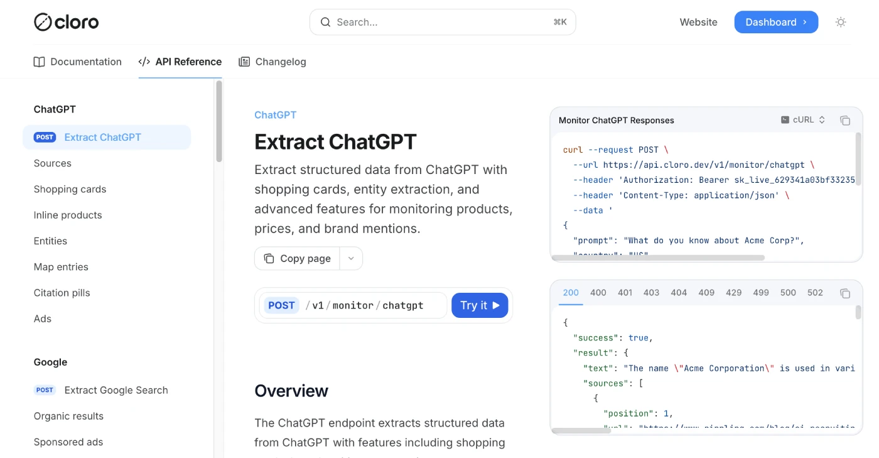Click the sidebar vertical scrollbar
Viewport: 879px width, 458px height.
(218, 121)
